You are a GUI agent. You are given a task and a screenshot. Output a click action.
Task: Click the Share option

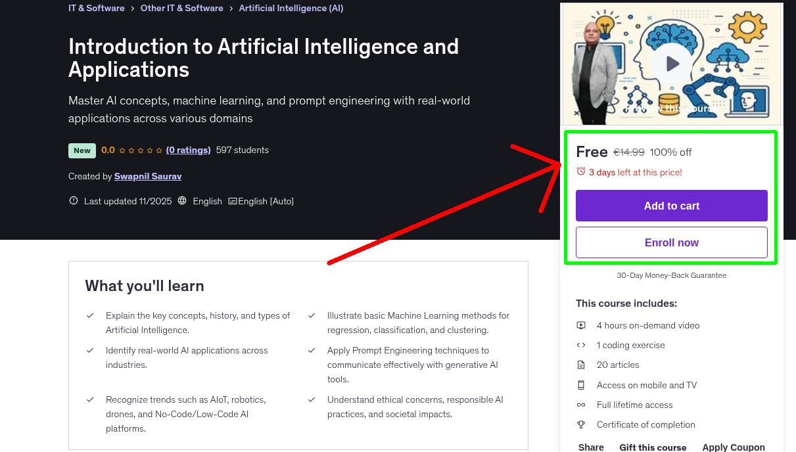[x=590, y=447]
